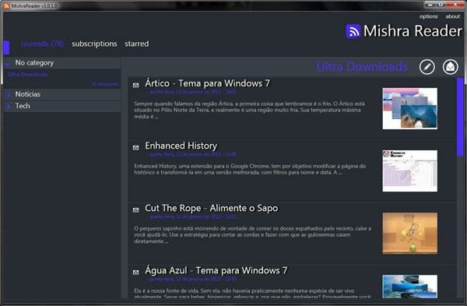Click envelope icon next to Enhanced History
Screen dimensions: 467x306
coord(135,147)
